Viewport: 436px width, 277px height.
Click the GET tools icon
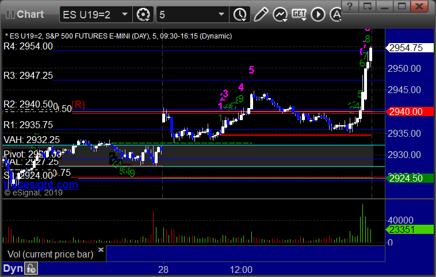(299, 14)
